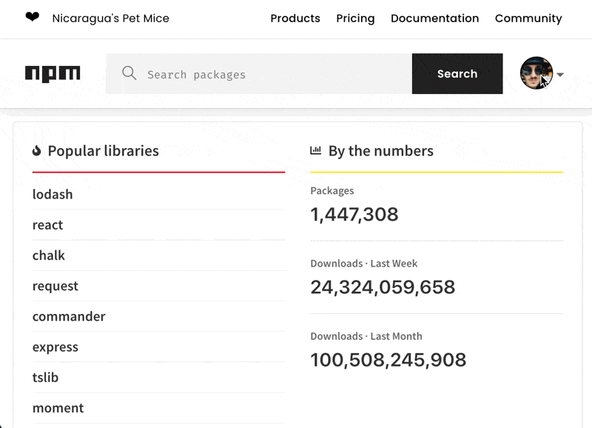Click inside the Search packages input field
The image size is (592, 428).
click(259, 73)
